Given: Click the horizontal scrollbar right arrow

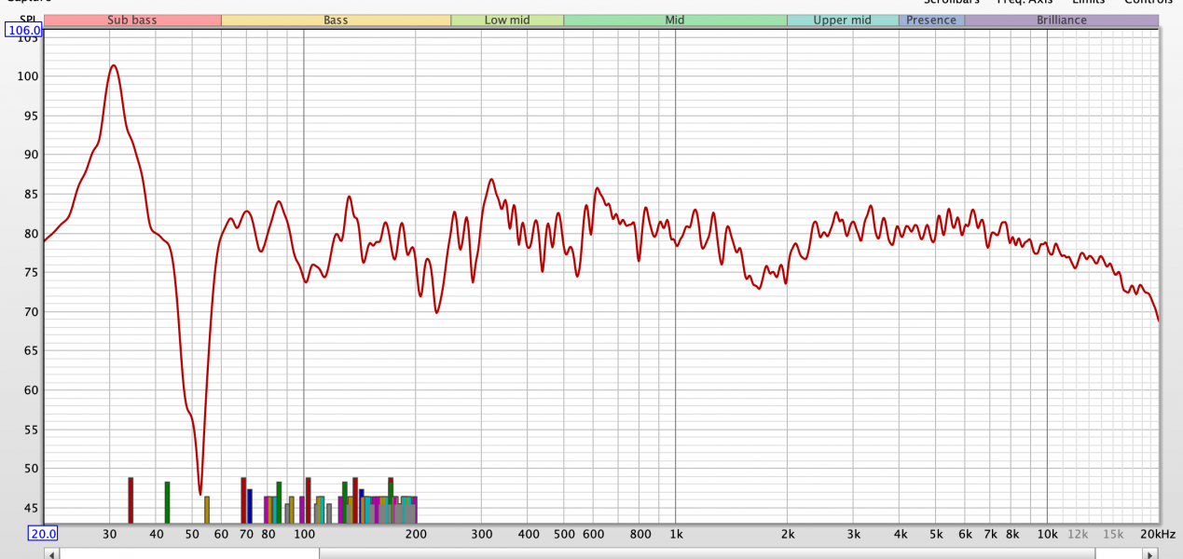Looking at the screenshot, I should 1152,553.
